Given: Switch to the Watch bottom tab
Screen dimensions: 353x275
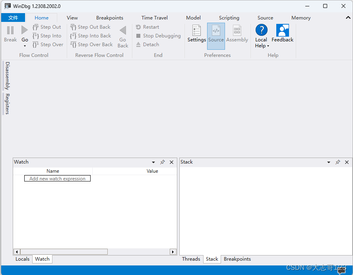Looking at the screenshot, I should 42,259.
